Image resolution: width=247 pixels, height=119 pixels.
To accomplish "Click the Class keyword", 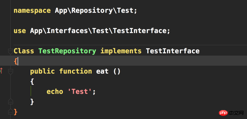I will point(24,51).
